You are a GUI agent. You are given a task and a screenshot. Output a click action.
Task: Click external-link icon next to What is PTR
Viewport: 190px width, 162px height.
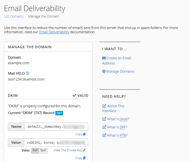(x=104, y=135)
